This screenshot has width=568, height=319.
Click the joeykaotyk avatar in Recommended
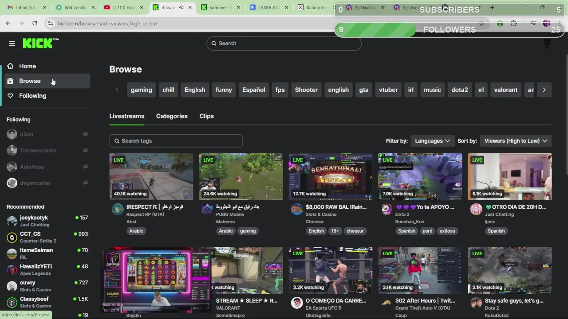(12, 221)
